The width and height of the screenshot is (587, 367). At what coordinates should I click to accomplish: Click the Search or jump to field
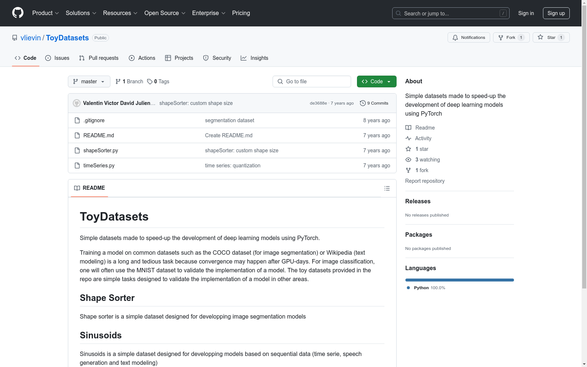(451, 13)
